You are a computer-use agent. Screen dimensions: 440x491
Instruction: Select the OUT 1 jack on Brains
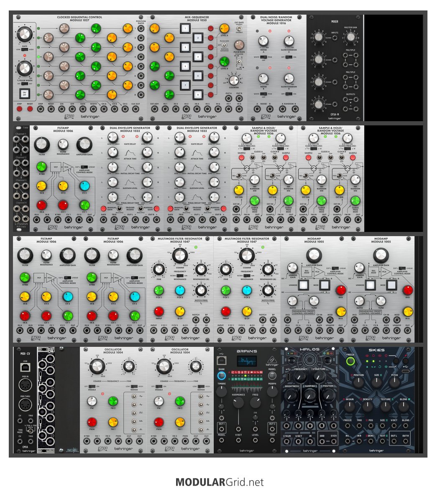pos(222,429)
